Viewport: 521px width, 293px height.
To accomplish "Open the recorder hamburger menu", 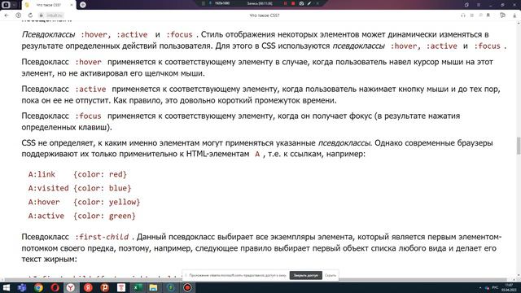I will (x=204, y=3).
